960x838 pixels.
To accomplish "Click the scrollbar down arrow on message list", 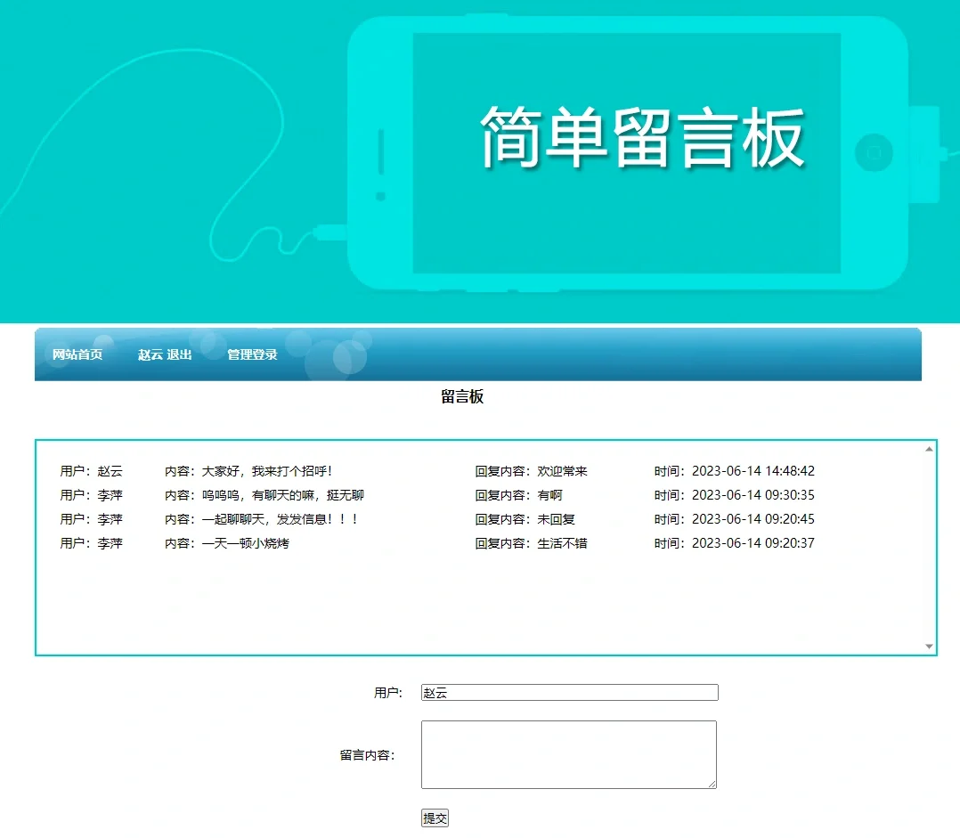I will click(x=928, y=646).
